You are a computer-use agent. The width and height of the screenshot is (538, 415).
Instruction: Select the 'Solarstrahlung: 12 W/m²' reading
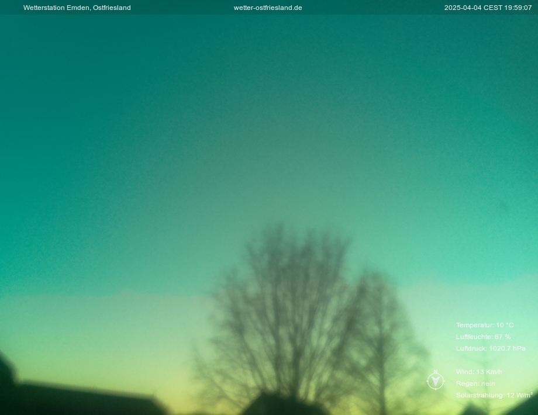click(x=494, y=395)
